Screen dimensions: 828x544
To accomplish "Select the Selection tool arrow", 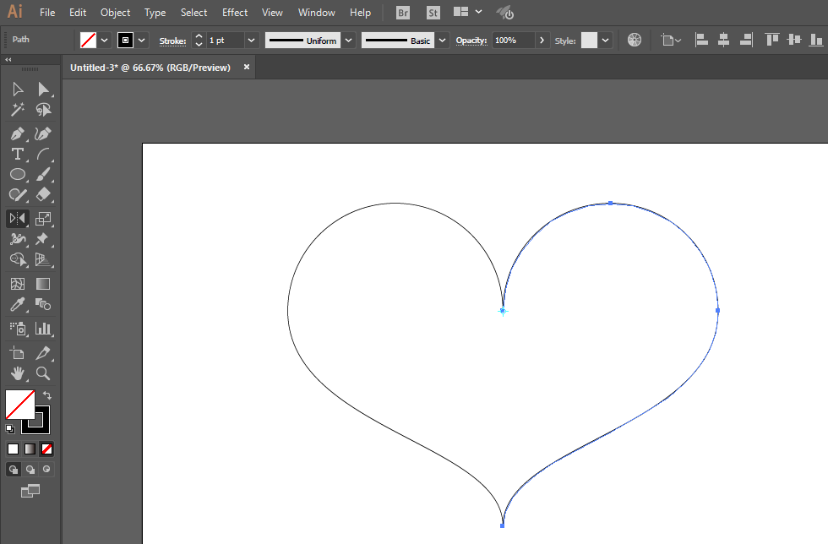I will 18,90.
